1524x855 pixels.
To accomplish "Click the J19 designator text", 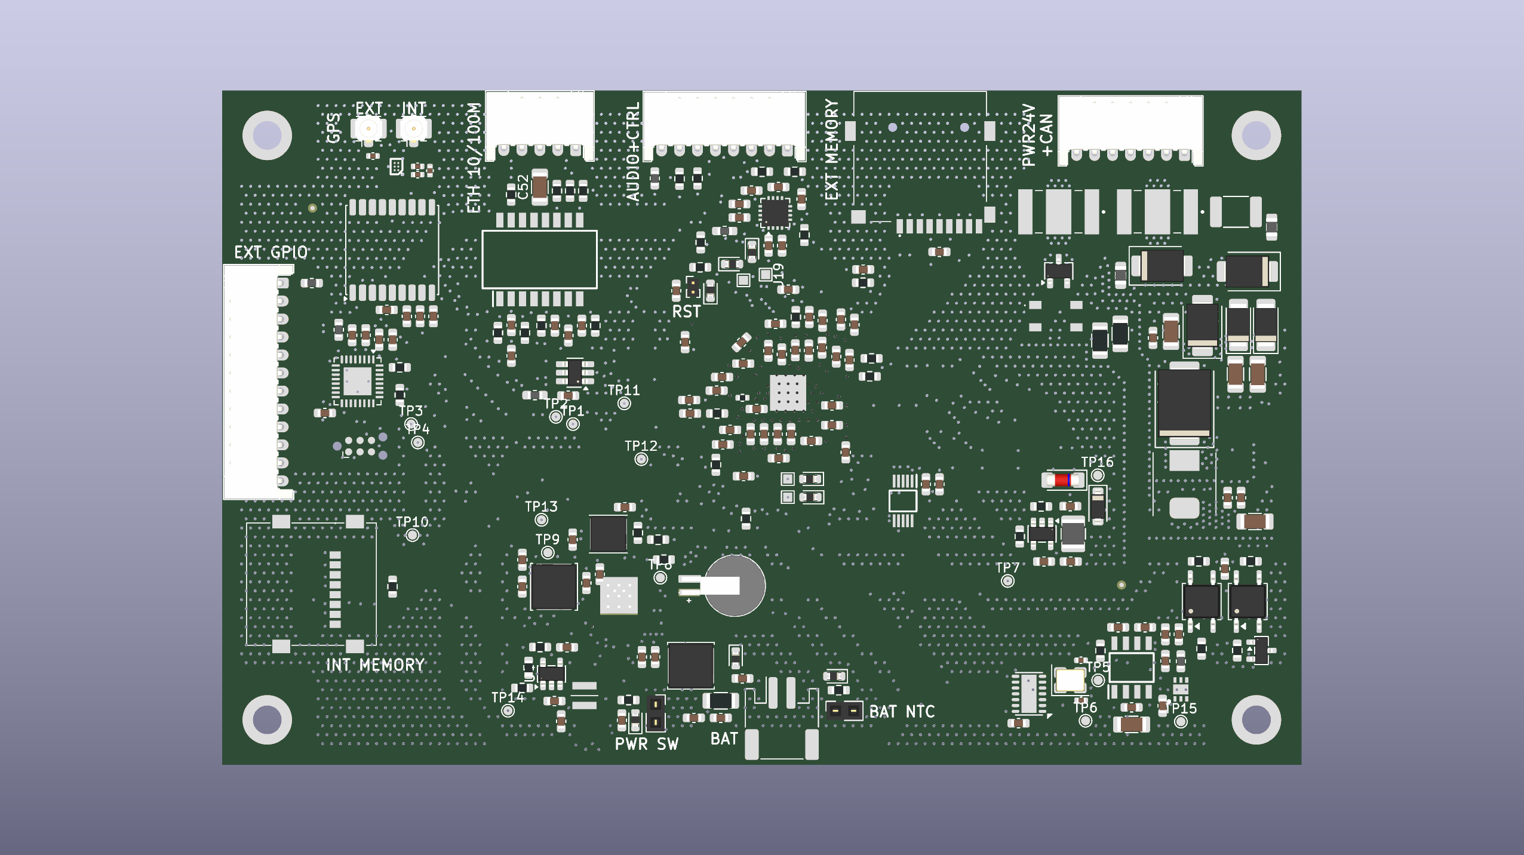I will [x=778, y=273].
